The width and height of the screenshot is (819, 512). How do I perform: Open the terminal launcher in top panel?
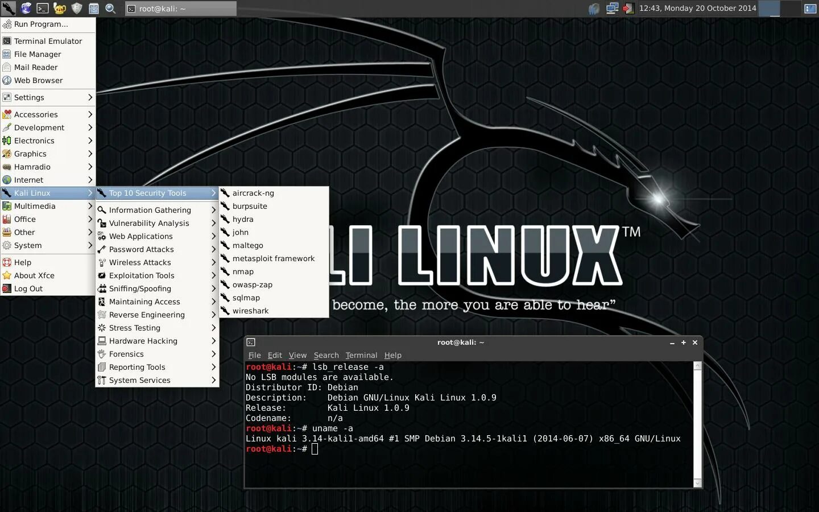click(x=43, y=8)
